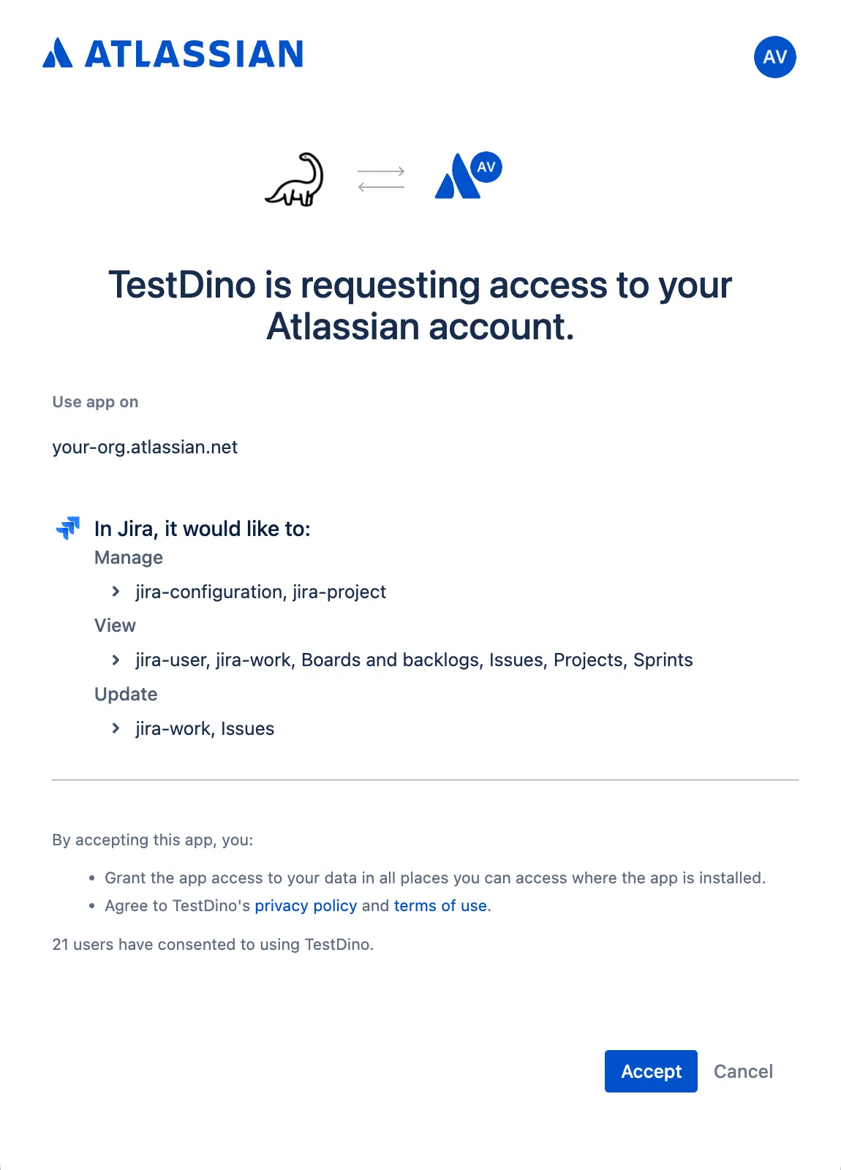This screenshot has width=841, height=1170.
Task: Click the TestDino request heading
Action: [x=420, y=305]
